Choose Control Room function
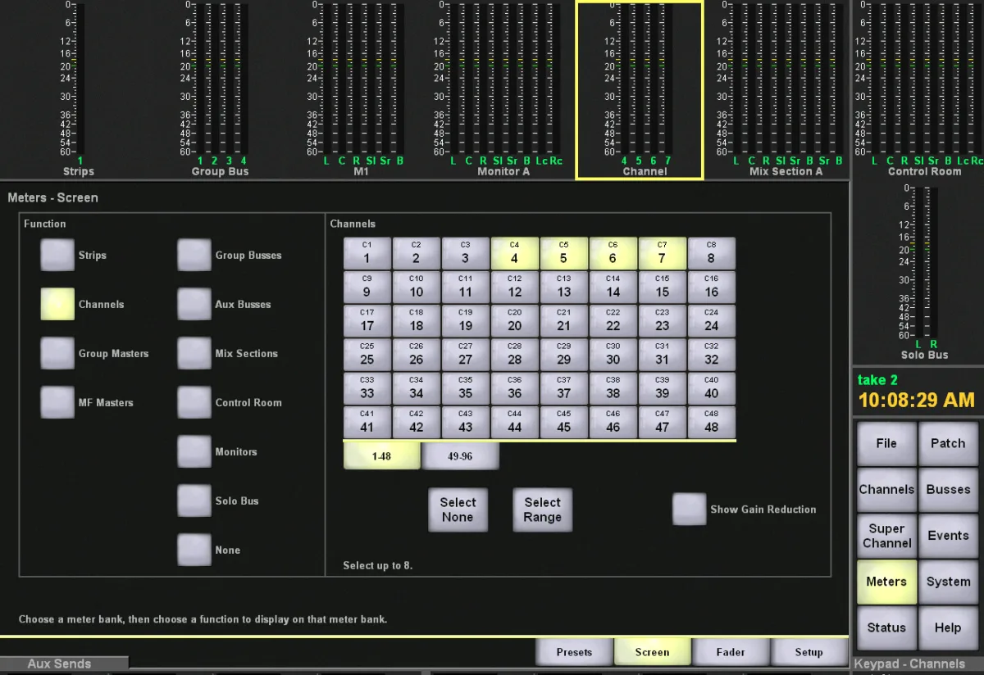The width and height of the screenshot is (984, 675). tap(194, 402)
